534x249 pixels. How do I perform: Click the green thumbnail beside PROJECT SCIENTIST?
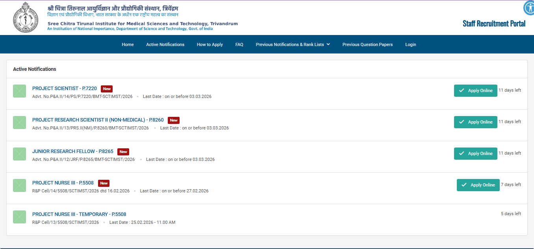coord(19,91)
